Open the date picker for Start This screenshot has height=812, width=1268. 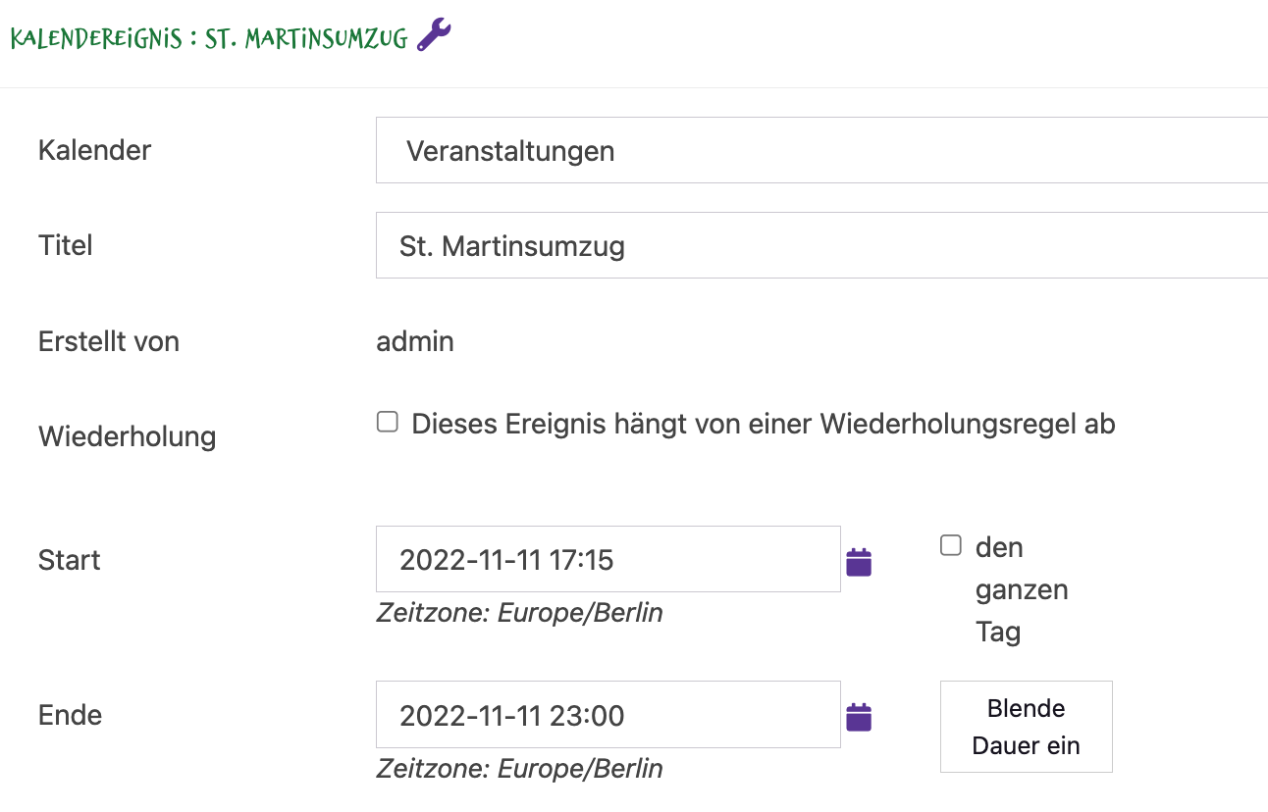click(x=859, y=562)
